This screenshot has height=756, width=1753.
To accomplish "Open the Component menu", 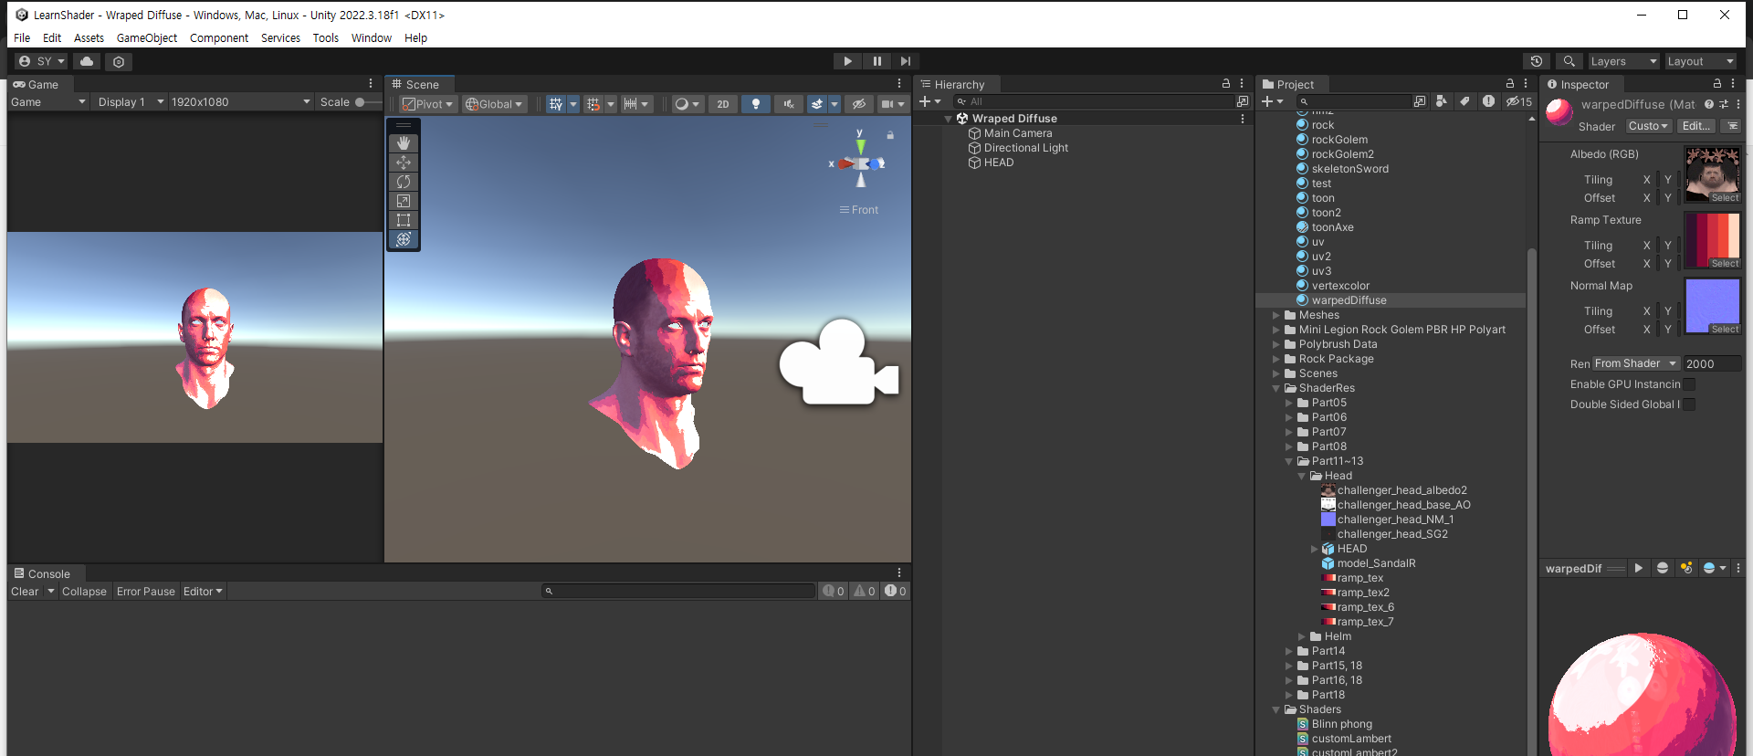I will click(x=219, y=38).
